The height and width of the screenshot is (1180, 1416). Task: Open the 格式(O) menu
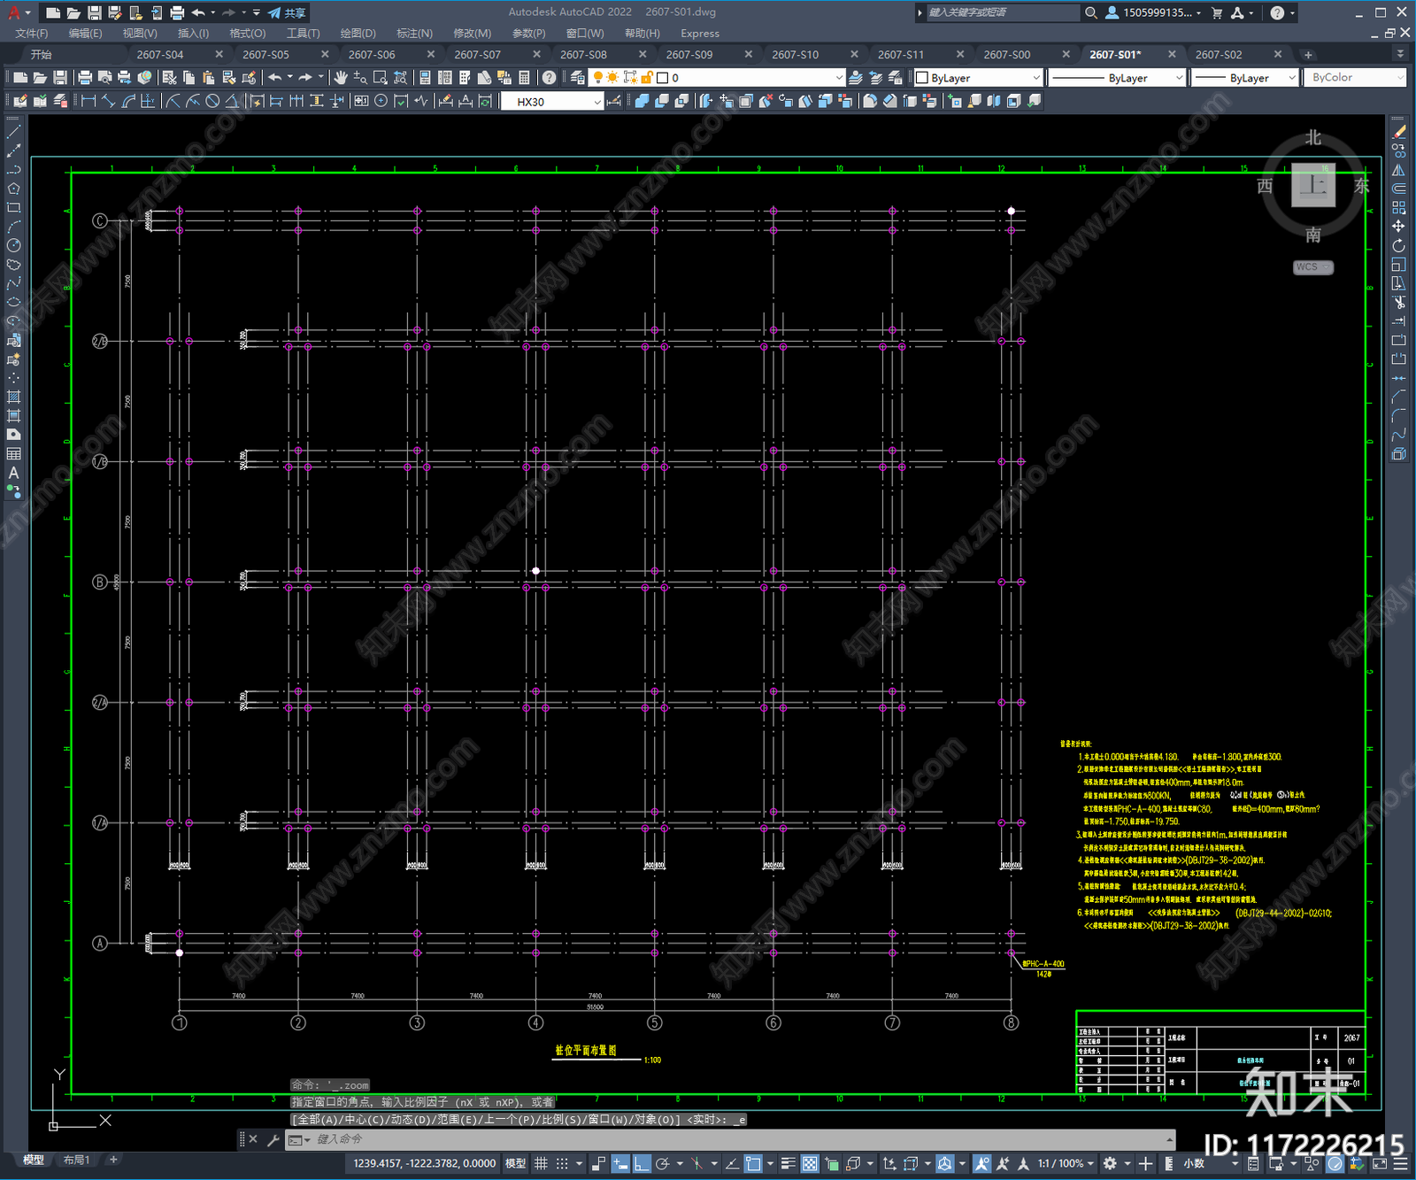tap(248, 34)
